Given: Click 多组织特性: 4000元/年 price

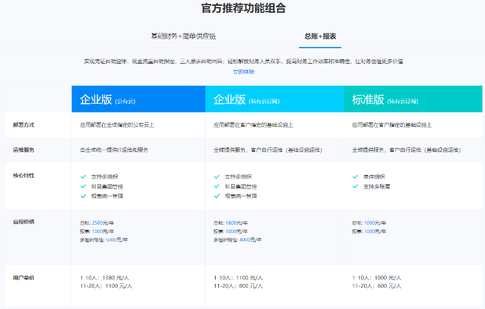Looking at the screenshot, I should (x=237, y=239).
